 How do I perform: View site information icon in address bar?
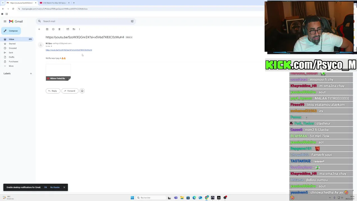(19, 9)
